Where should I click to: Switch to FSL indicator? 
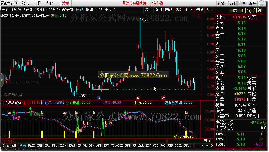54,146
